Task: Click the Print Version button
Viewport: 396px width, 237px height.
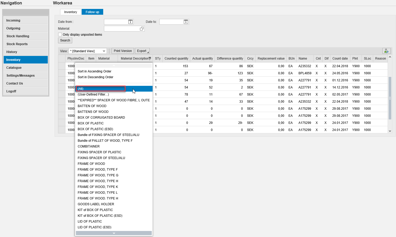Action: pos(123,51)
